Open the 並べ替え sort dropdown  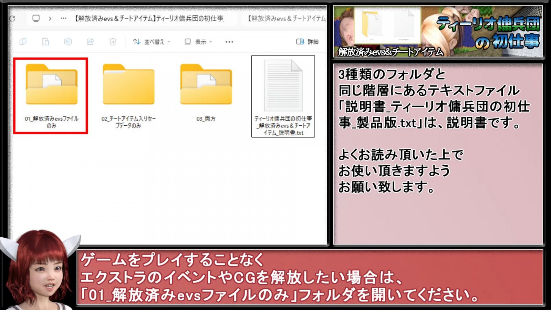(152, 42)
